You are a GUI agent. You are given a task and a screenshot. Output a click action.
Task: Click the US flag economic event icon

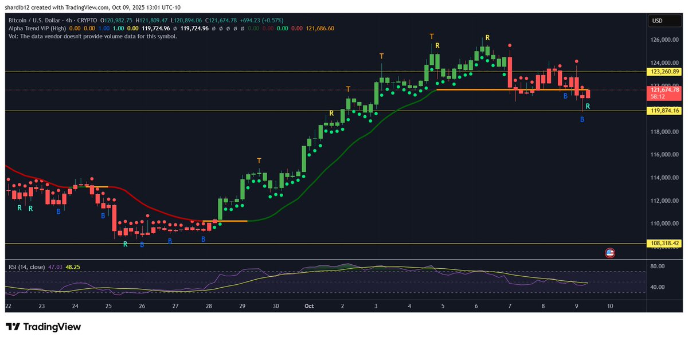610,253
